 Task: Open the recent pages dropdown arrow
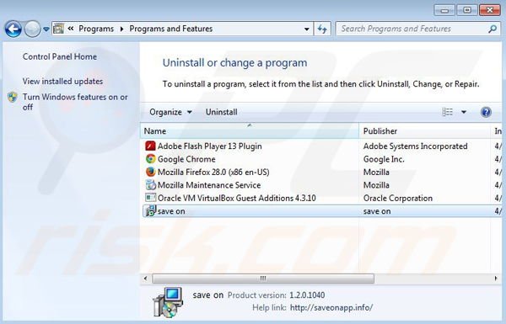coord(46,29)
